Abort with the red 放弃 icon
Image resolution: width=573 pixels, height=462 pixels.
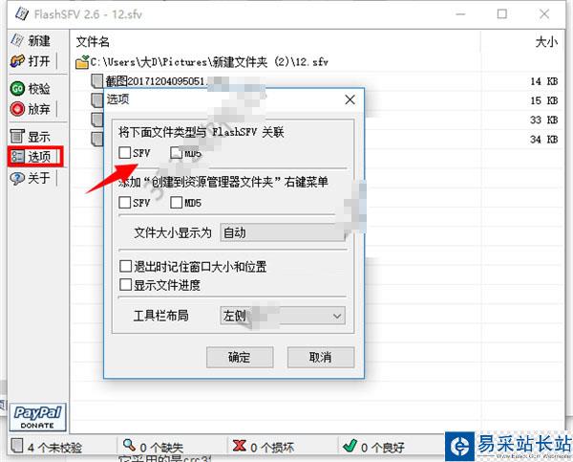point(17,109)
